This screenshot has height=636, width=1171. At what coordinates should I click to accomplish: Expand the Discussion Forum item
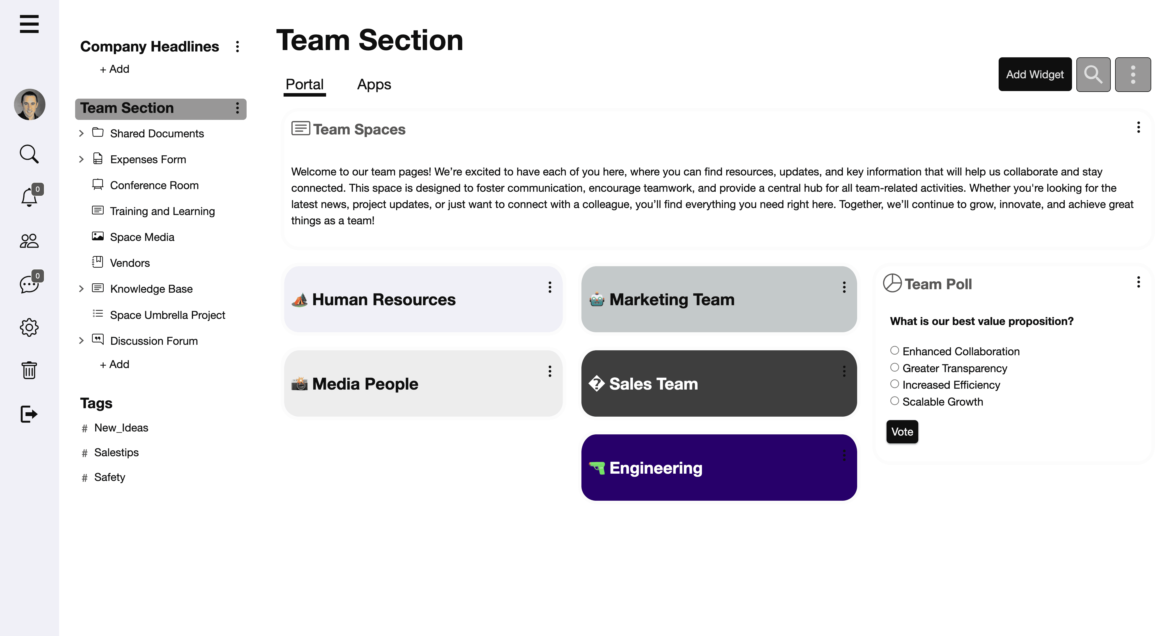click(81, 340)
